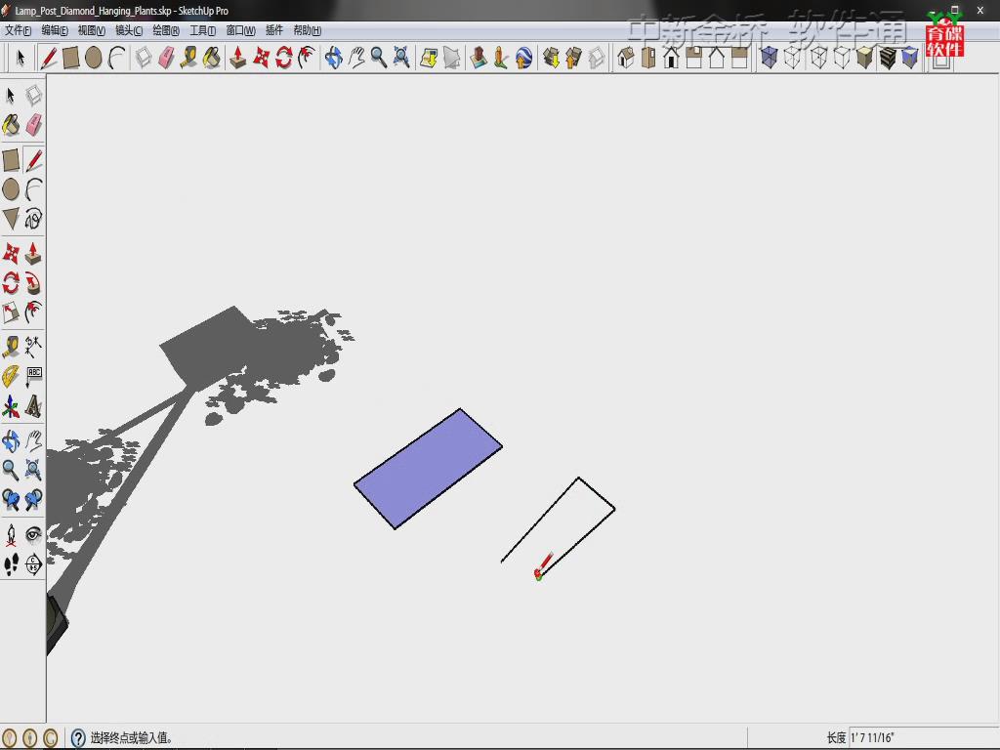
Task: Choose the Section Plane tool
Action: coord(34,563)
